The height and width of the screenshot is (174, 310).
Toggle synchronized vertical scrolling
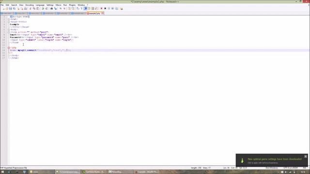(69, 9)
